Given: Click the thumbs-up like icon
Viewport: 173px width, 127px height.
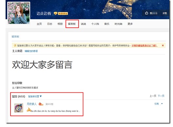Looking at the screenshot, I should click(x=146, y=13).
